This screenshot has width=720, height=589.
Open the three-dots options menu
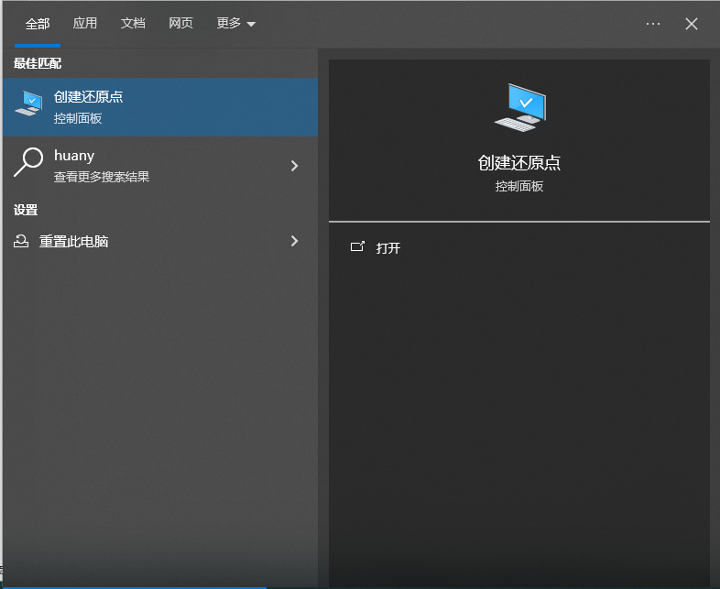(652, 24)
